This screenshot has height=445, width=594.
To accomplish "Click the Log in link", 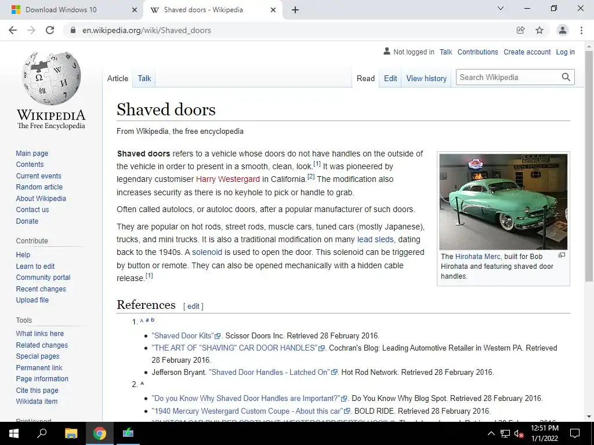I will 565,52.
